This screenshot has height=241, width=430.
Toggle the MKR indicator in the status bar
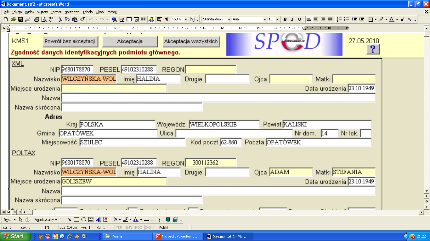coord(119,228)
